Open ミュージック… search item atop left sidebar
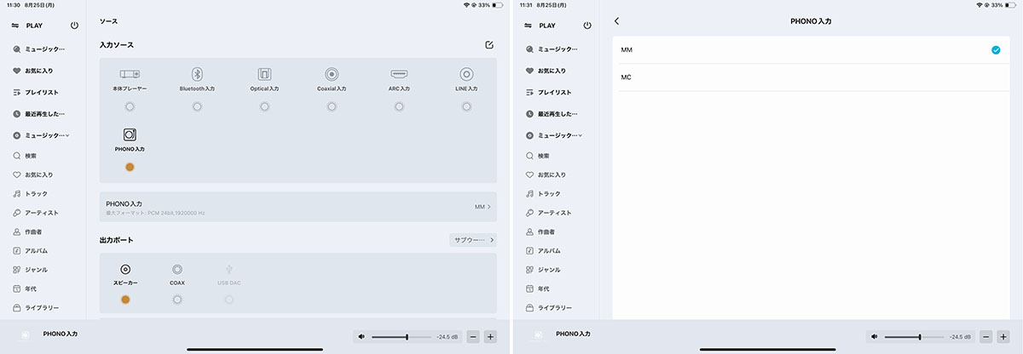This screenshot has height=354, width=1023. point(38,49)
